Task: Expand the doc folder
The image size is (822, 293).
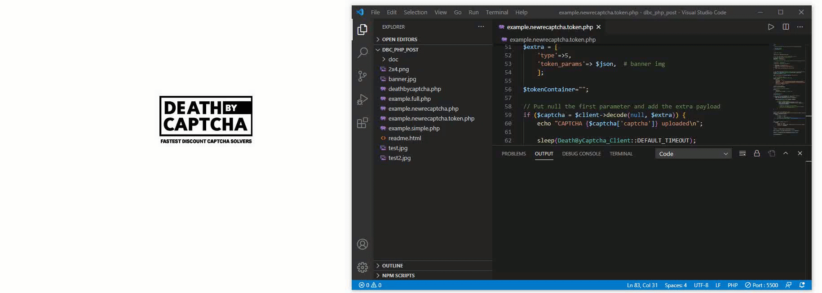Action: point(393,59)
